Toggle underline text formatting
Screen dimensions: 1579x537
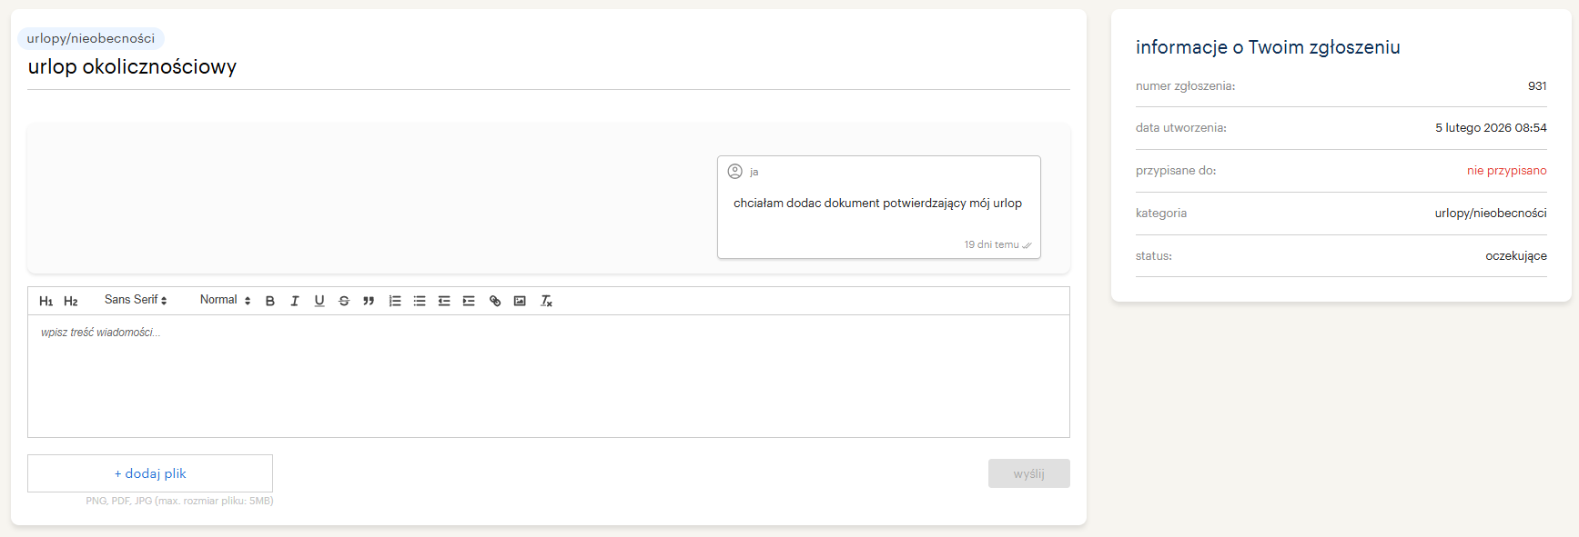point(319,301)
